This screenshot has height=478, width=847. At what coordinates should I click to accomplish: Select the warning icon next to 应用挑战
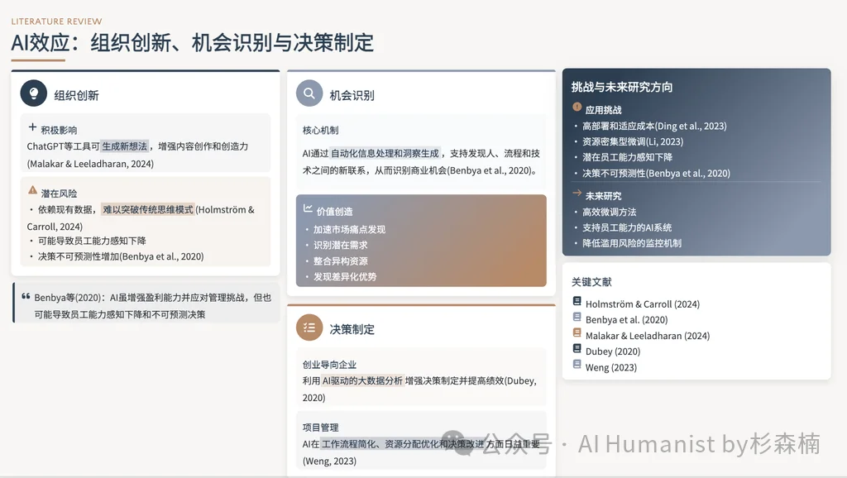point(577,108)
